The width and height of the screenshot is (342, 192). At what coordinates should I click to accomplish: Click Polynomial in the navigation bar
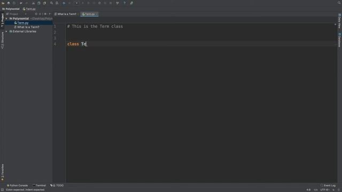[11, 9]
